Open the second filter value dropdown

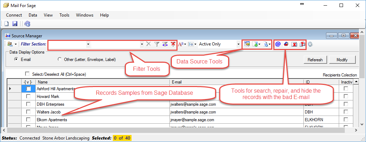142,44
